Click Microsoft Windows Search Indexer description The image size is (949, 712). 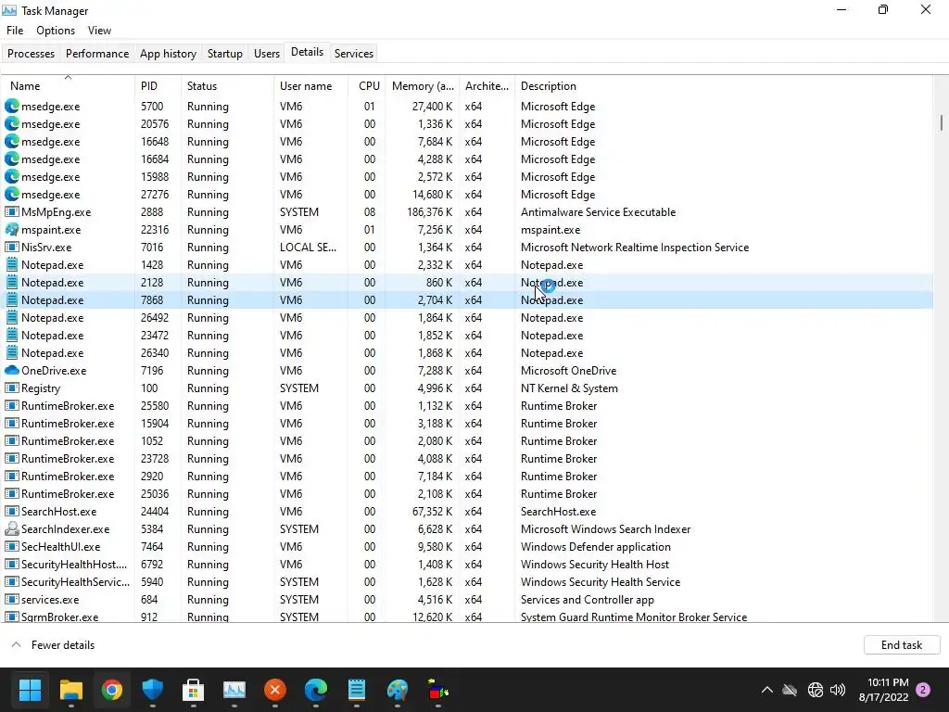point(605,528)
